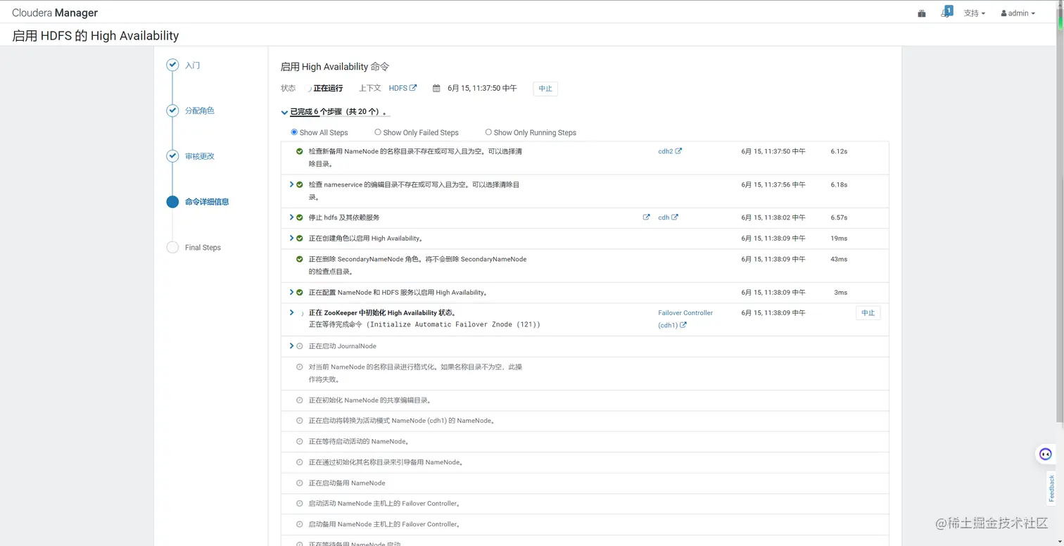The height and width of the screenshot is (546, 1064).
Task: Go to the 分配角色 wizard step
Action: tap(200, 111)
